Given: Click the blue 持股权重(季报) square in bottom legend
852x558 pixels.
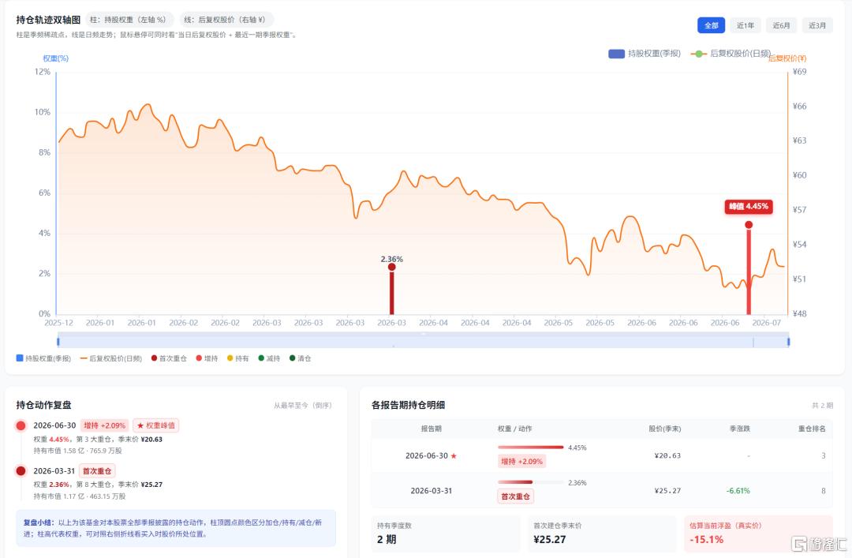Looking at the screenshot, I should [20, 358].
